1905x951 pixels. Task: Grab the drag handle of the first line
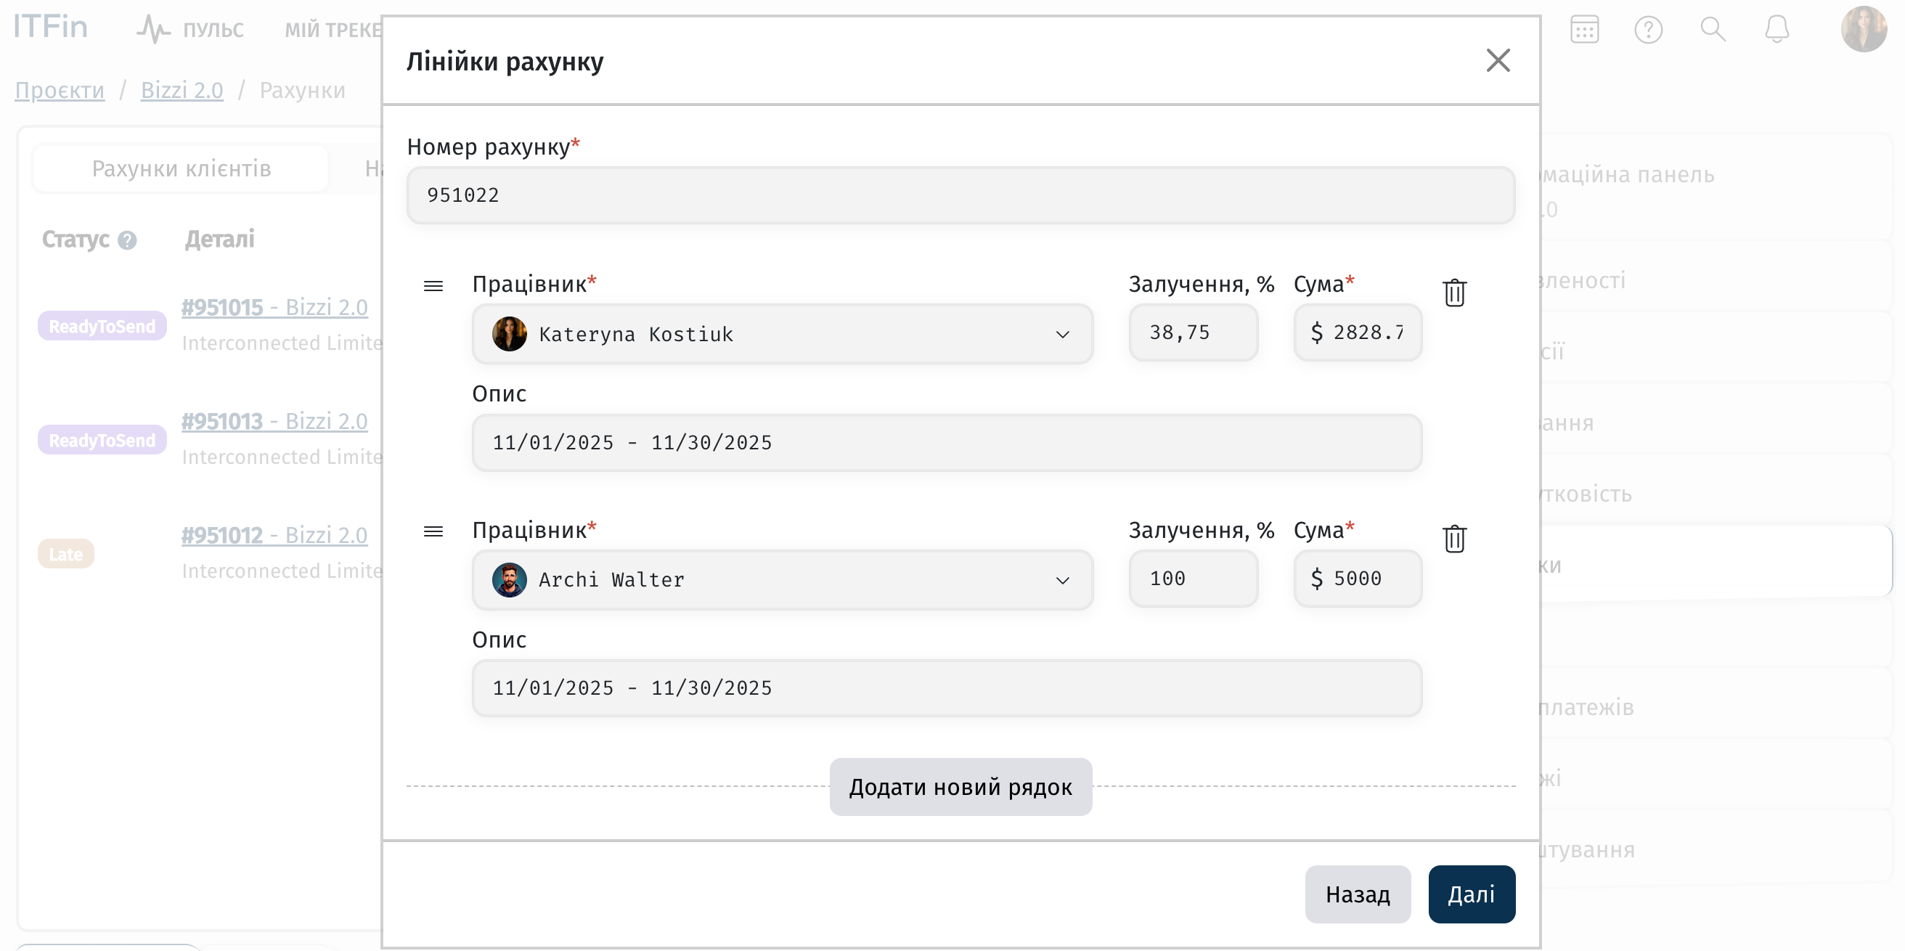point(433,286)
